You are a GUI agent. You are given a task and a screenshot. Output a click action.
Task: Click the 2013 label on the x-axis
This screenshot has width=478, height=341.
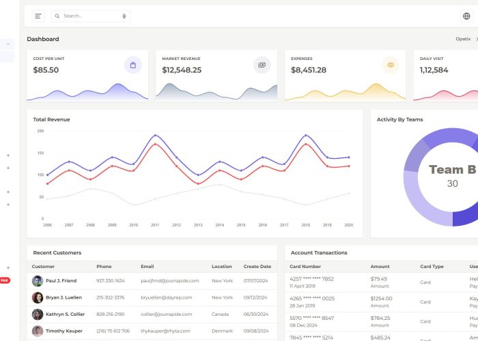click(x=198, y=225)
